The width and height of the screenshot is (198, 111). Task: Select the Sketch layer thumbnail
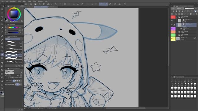pos(178,39)
